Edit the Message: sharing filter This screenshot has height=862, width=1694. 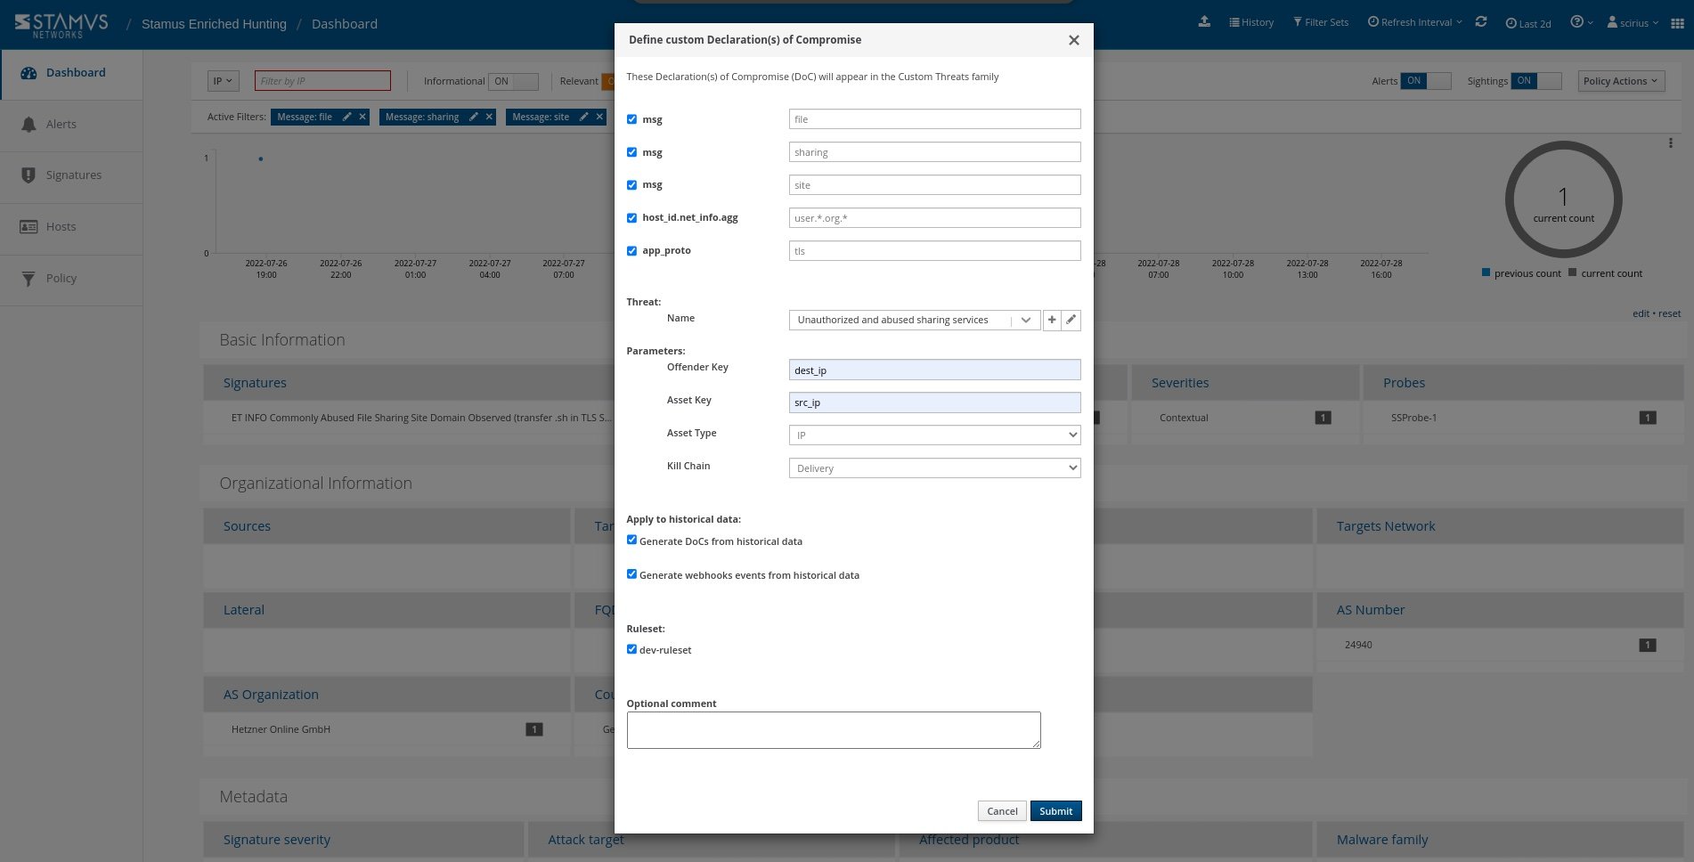[x=474, y=117]
